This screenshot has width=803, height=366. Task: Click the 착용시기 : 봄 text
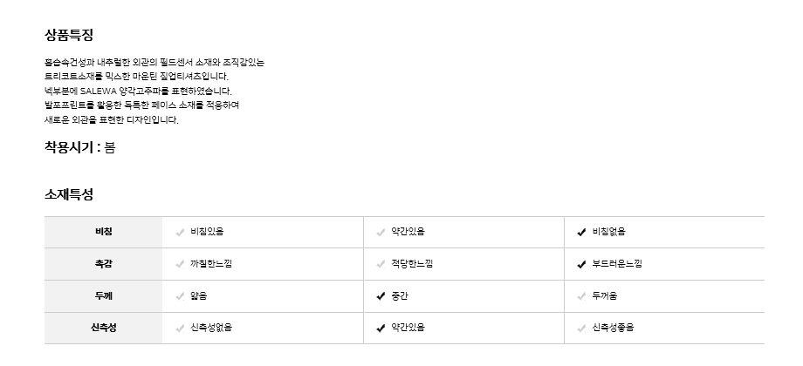coord(79,147)
